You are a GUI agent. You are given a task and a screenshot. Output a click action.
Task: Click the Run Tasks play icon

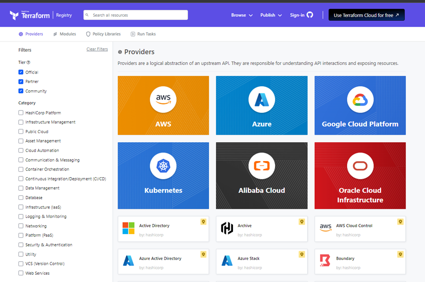pos(133,34)
